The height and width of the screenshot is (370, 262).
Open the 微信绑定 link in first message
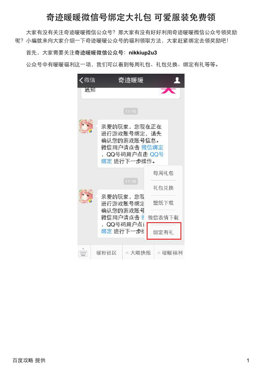click(x=152, y=147)
